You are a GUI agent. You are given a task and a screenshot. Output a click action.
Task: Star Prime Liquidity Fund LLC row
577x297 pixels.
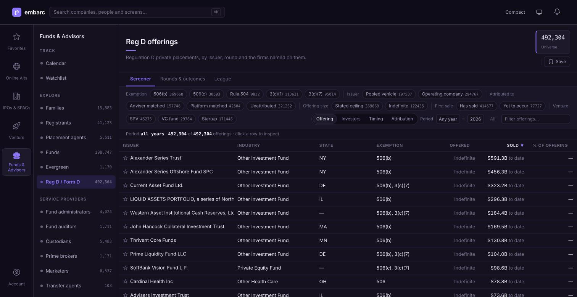pyautogui.click(x=125, y=254)
